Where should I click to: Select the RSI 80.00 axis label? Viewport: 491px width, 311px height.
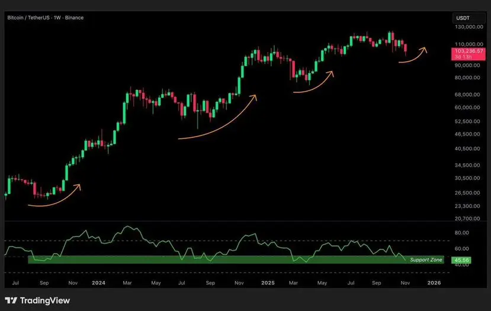point(461,233)
